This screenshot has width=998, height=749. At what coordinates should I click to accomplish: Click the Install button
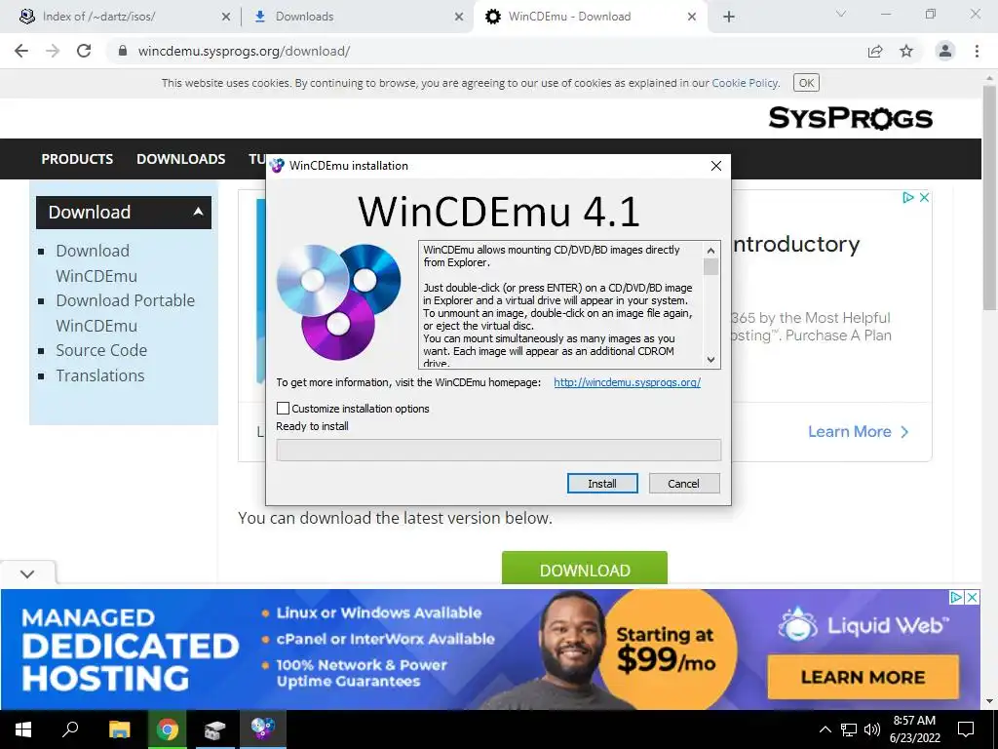(602, 484)
